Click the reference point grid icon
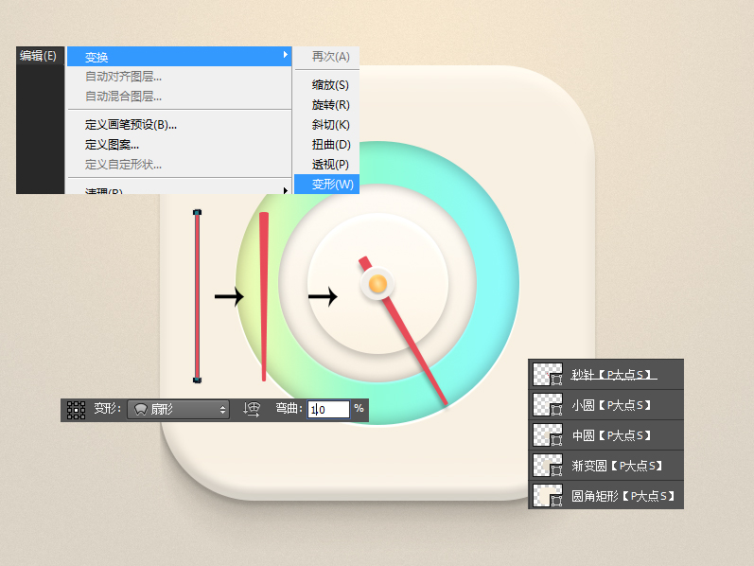This screenshot has height=566, width=754. [76, 410]
